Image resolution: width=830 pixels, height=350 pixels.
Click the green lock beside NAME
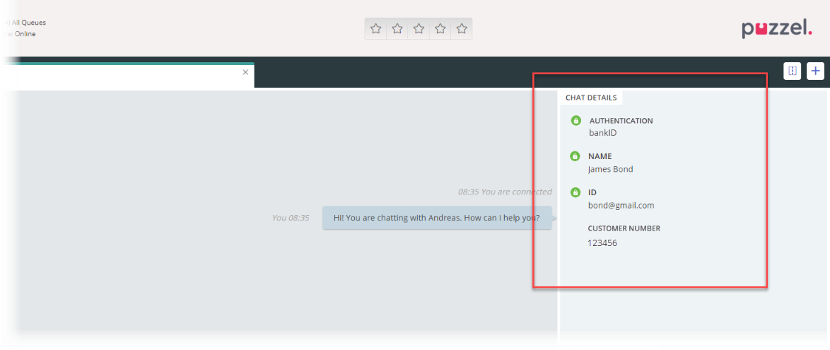[x=575, y=156]
